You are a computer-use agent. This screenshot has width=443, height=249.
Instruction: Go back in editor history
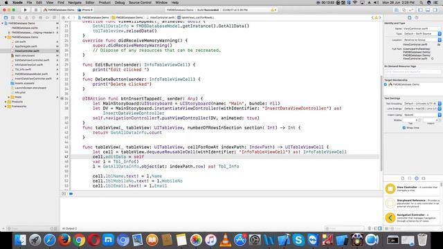[69, 17]
